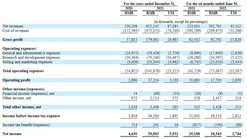Click the 2020 net income value 4,630
This screenshot has height=139, width=247.
(132, 134)
